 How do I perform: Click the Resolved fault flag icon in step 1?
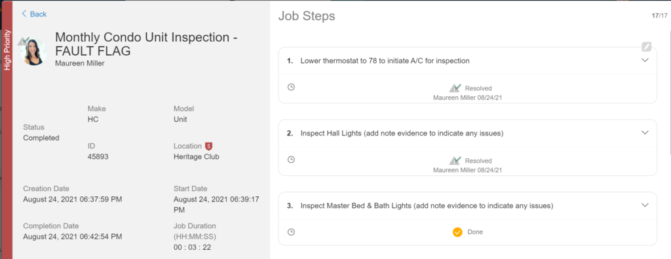pyautogui.click(x=455, y=88)
